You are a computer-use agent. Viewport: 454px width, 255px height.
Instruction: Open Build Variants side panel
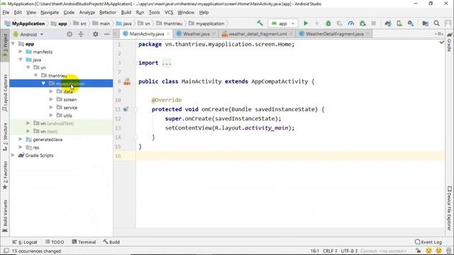coord(5,216)
